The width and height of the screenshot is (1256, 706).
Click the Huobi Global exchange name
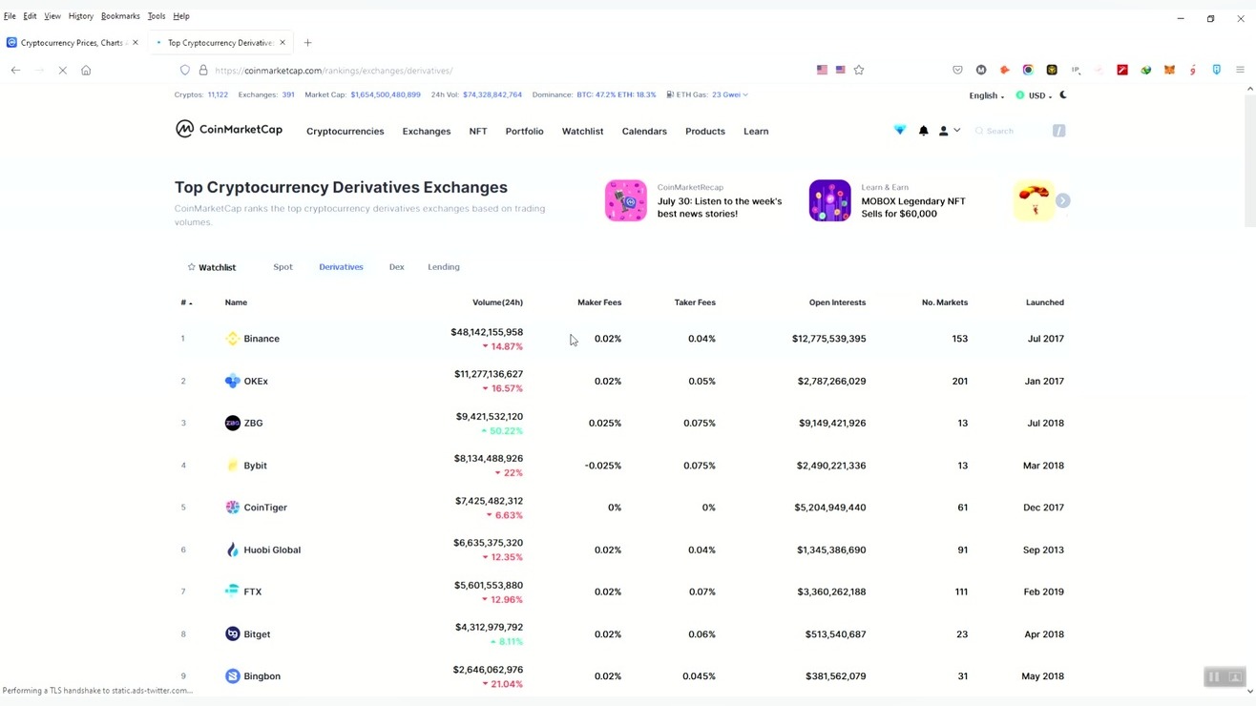[272, 550]
